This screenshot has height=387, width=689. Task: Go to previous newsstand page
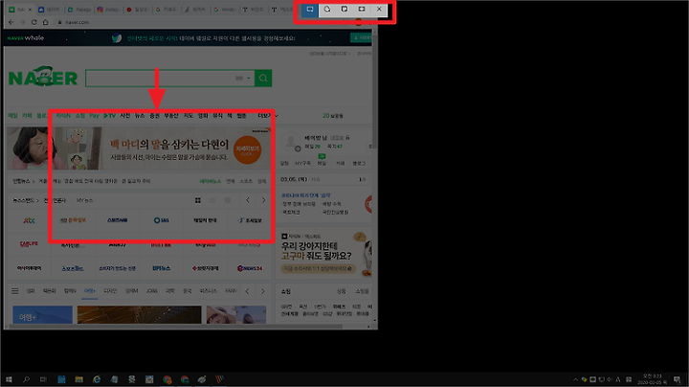pos(248,200)
